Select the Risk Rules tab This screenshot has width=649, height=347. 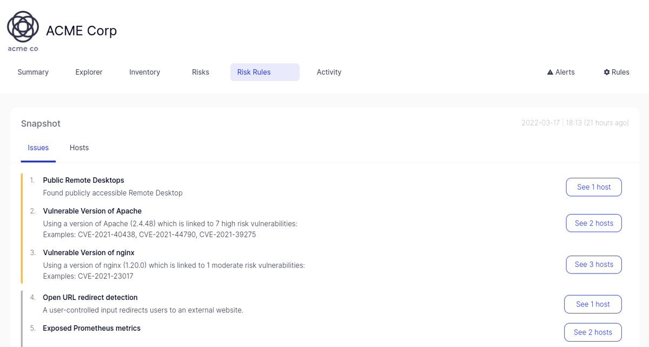pyautogui.click(x=265, y=72)
